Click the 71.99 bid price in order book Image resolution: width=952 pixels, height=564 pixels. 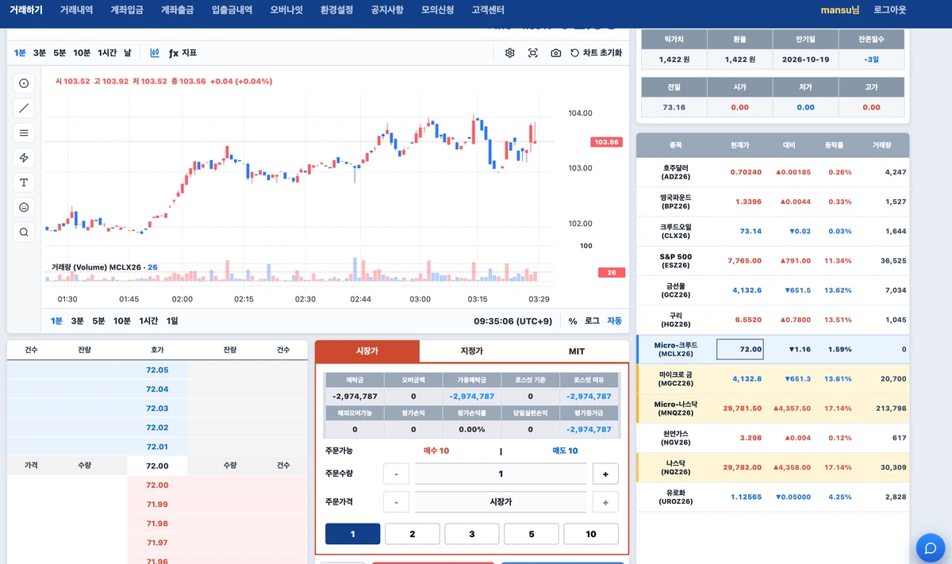point(157,505)
